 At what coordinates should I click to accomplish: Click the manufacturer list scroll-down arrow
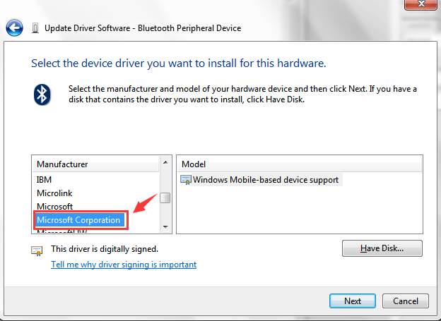point(165,226)
